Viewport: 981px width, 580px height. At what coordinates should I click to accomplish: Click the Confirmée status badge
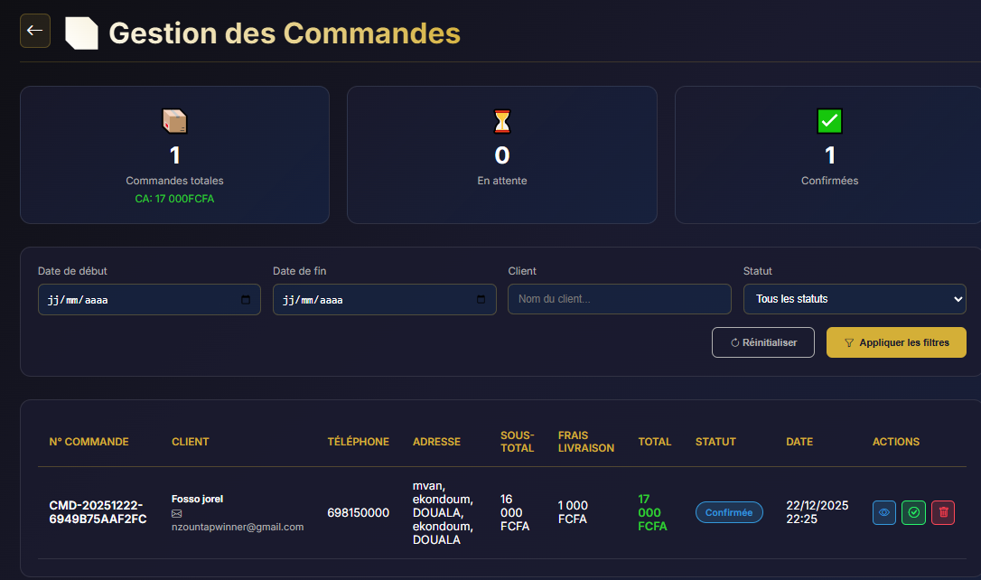[x=729, y=512]
